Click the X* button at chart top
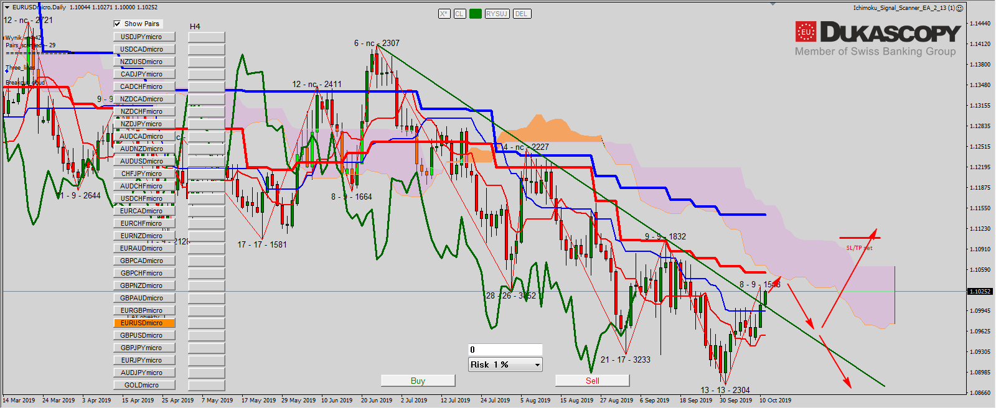 click(x=444, y=14)
